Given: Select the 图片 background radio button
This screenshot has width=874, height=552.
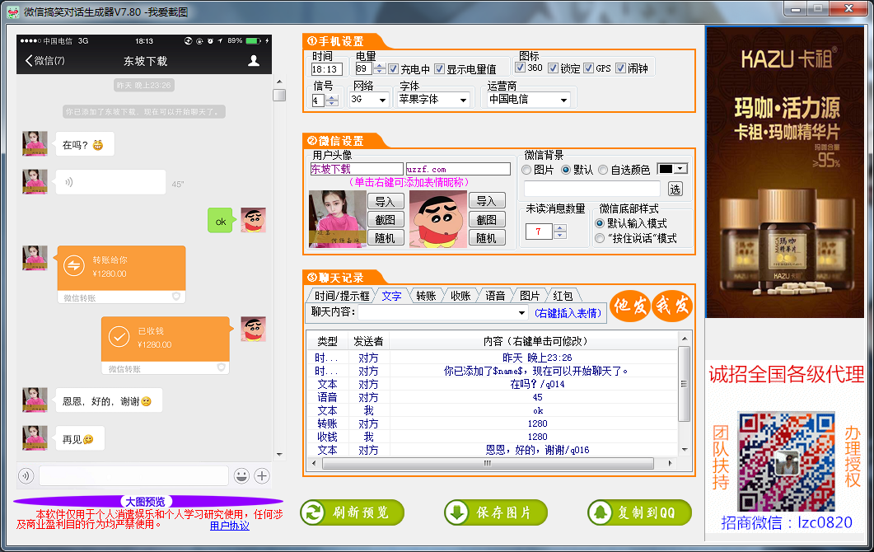Looking at the screenshot, I should coord(526,170).
